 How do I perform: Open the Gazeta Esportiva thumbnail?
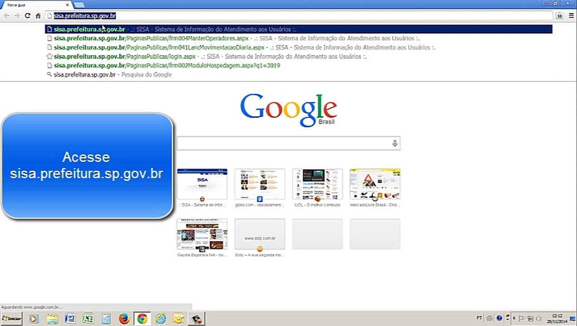click(x=202, y=234)
